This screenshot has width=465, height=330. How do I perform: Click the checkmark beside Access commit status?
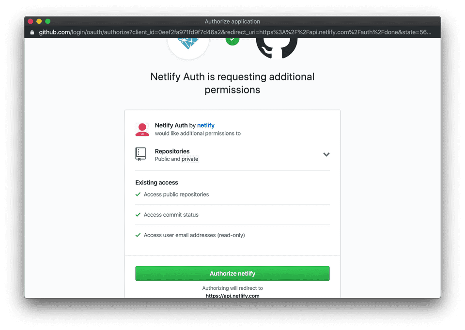[x=138, y=214]
